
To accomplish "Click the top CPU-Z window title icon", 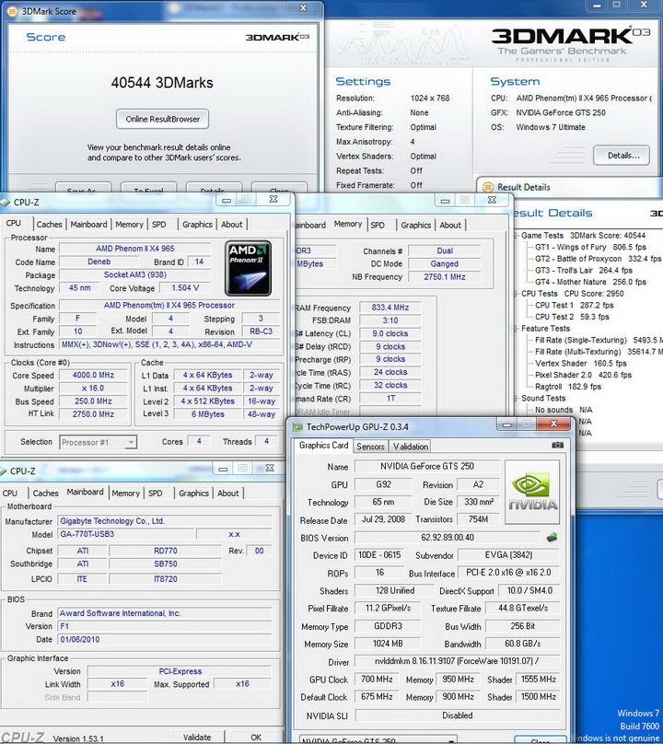I will click(x=5, y=203).
